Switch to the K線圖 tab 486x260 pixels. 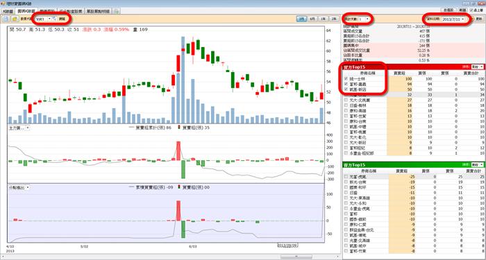pyautogui.click(x=8, y=11)
